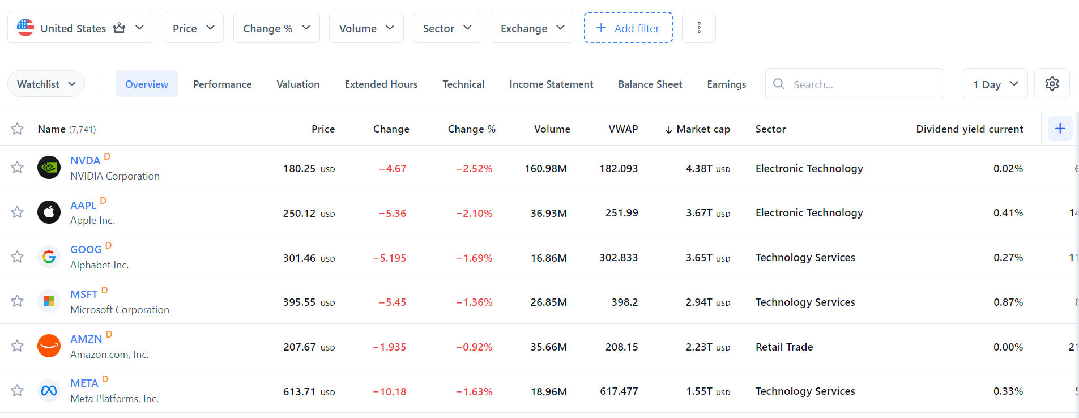Star the META row

tap(18, 390)
